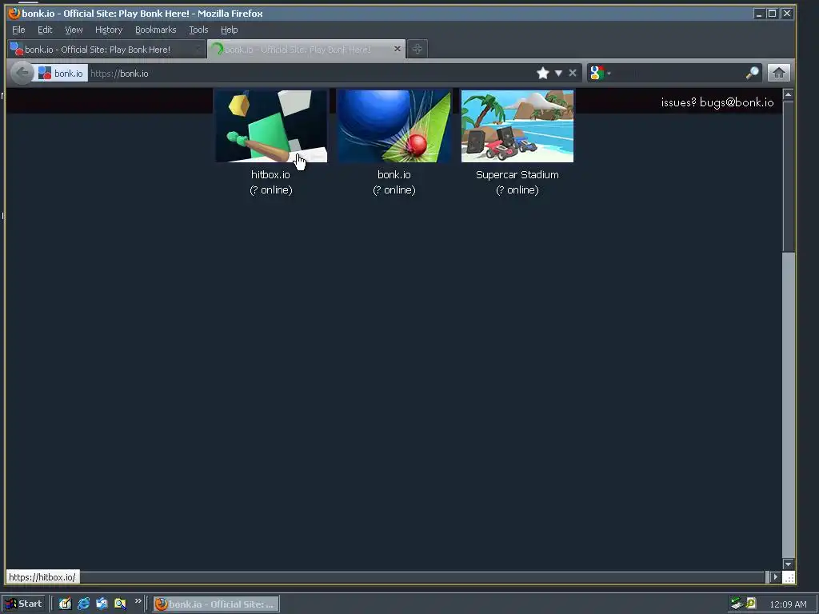Stop page loading with the X button

click(573, 73)
